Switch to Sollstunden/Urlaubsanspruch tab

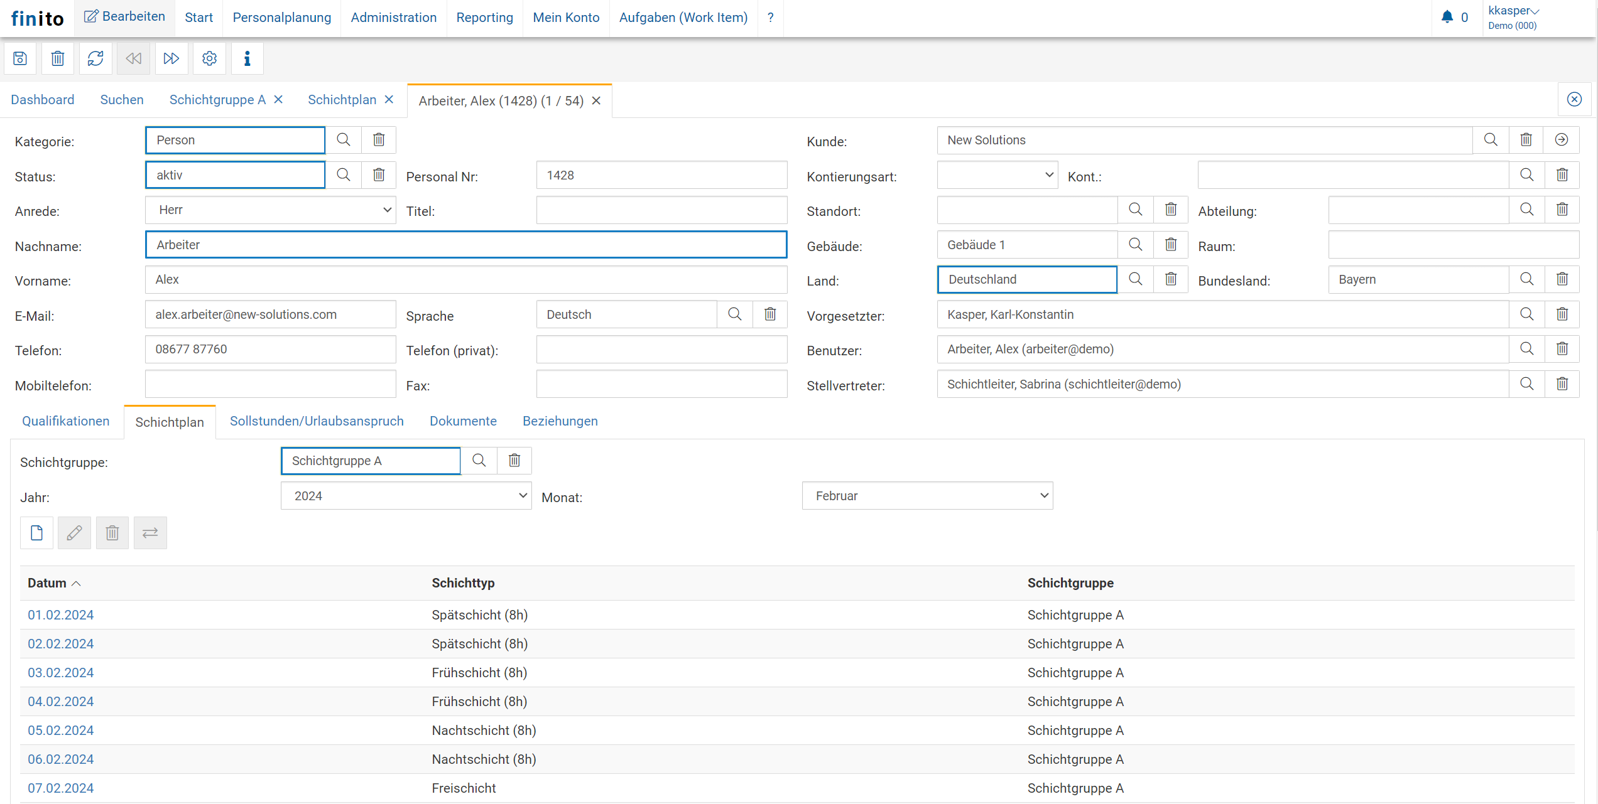[317, 421]
